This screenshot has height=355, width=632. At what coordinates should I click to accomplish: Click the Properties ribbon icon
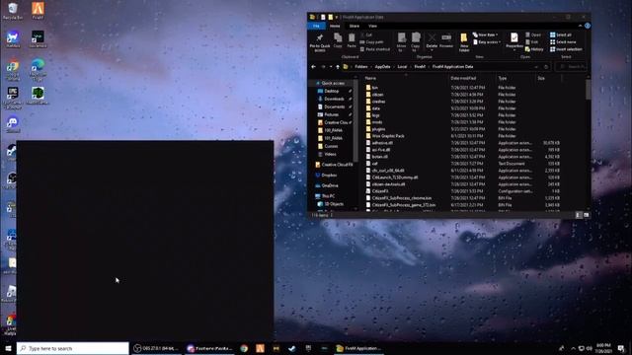click(x=514, y=41)
